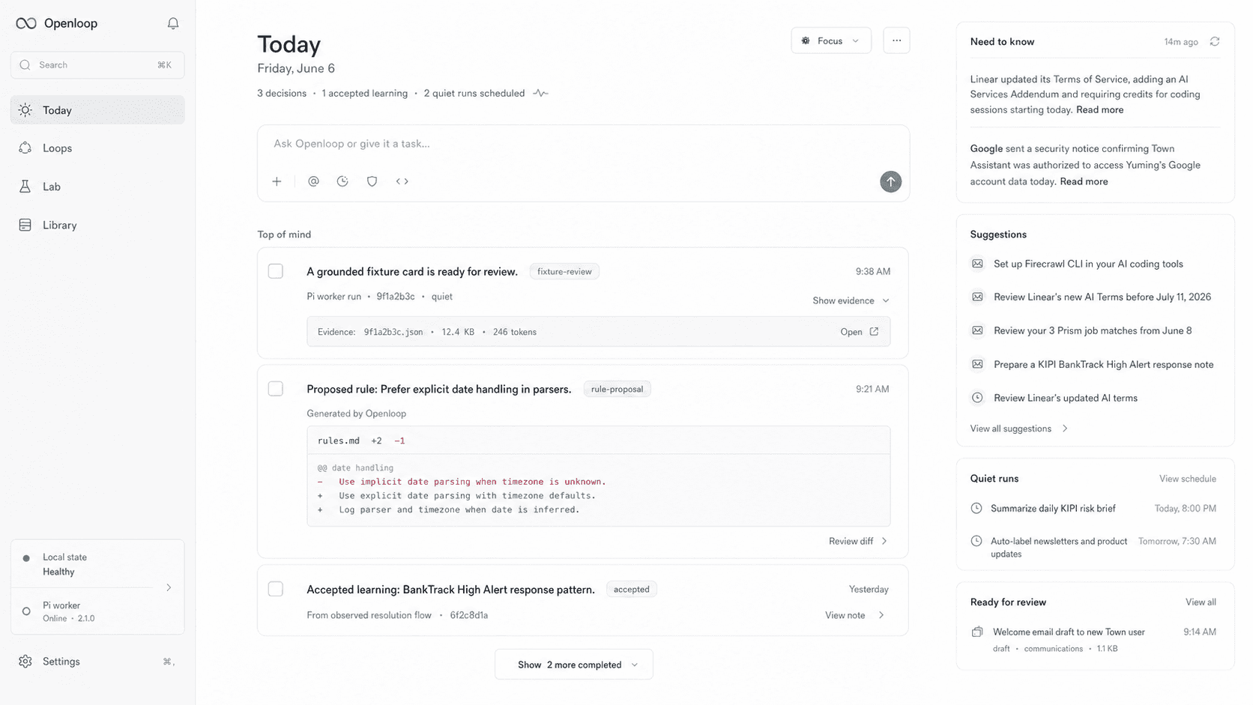Click the rule-proposal tag
Image resolution: width=1253 pixels, height=705 pixels.
coord(617,389)
